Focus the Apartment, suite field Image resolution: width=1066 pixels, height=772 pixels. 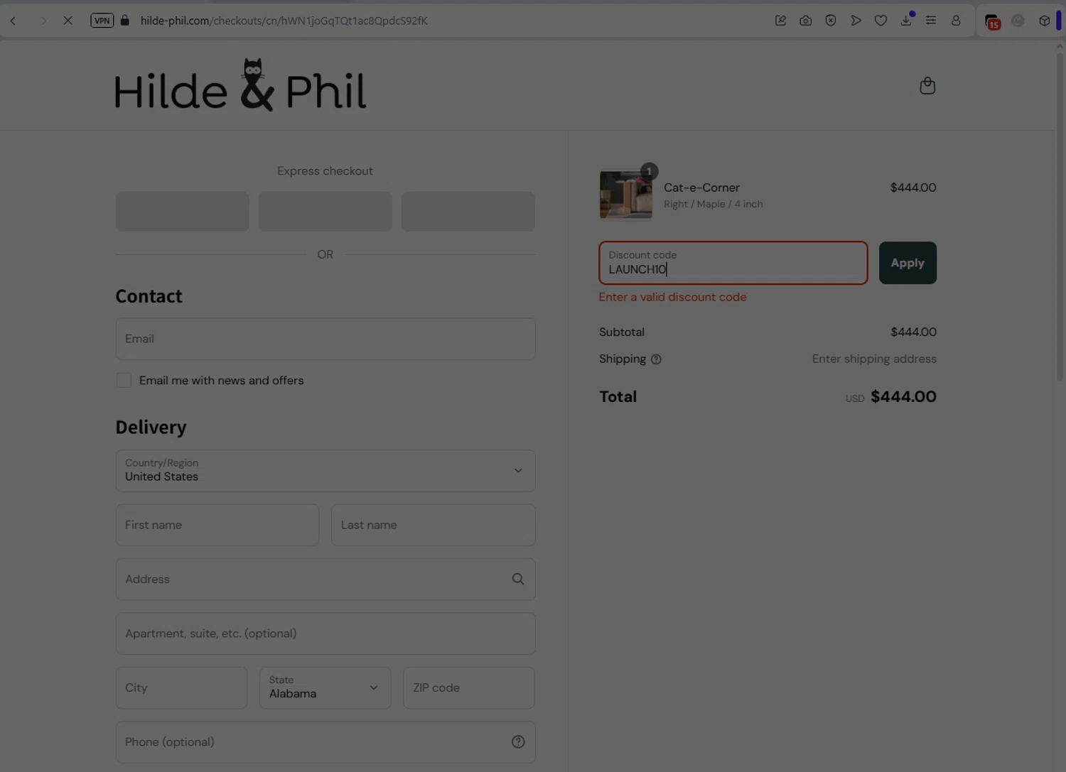(x=325, y=634)
